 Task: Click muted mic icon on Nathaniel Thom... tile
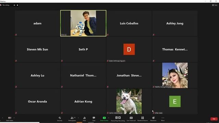point(62,87)
